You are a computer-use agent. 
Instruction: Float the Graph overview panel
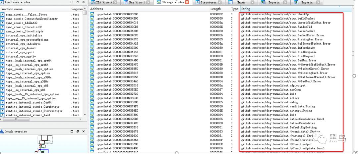point(78,131)
